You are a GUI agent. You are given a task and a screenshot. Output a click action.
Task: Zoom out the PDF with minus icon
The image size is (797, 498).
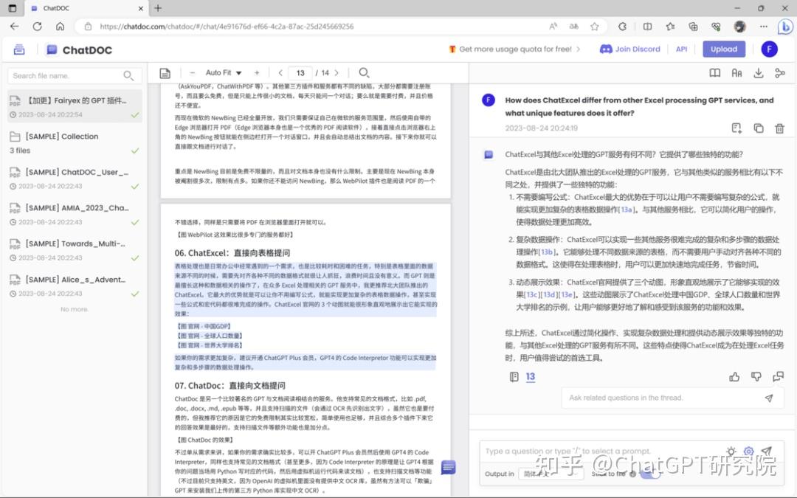click(x=192, y=72)
